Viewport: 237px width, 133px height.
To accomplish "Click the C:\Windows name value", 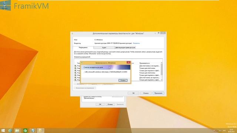I will click(99, 40).
